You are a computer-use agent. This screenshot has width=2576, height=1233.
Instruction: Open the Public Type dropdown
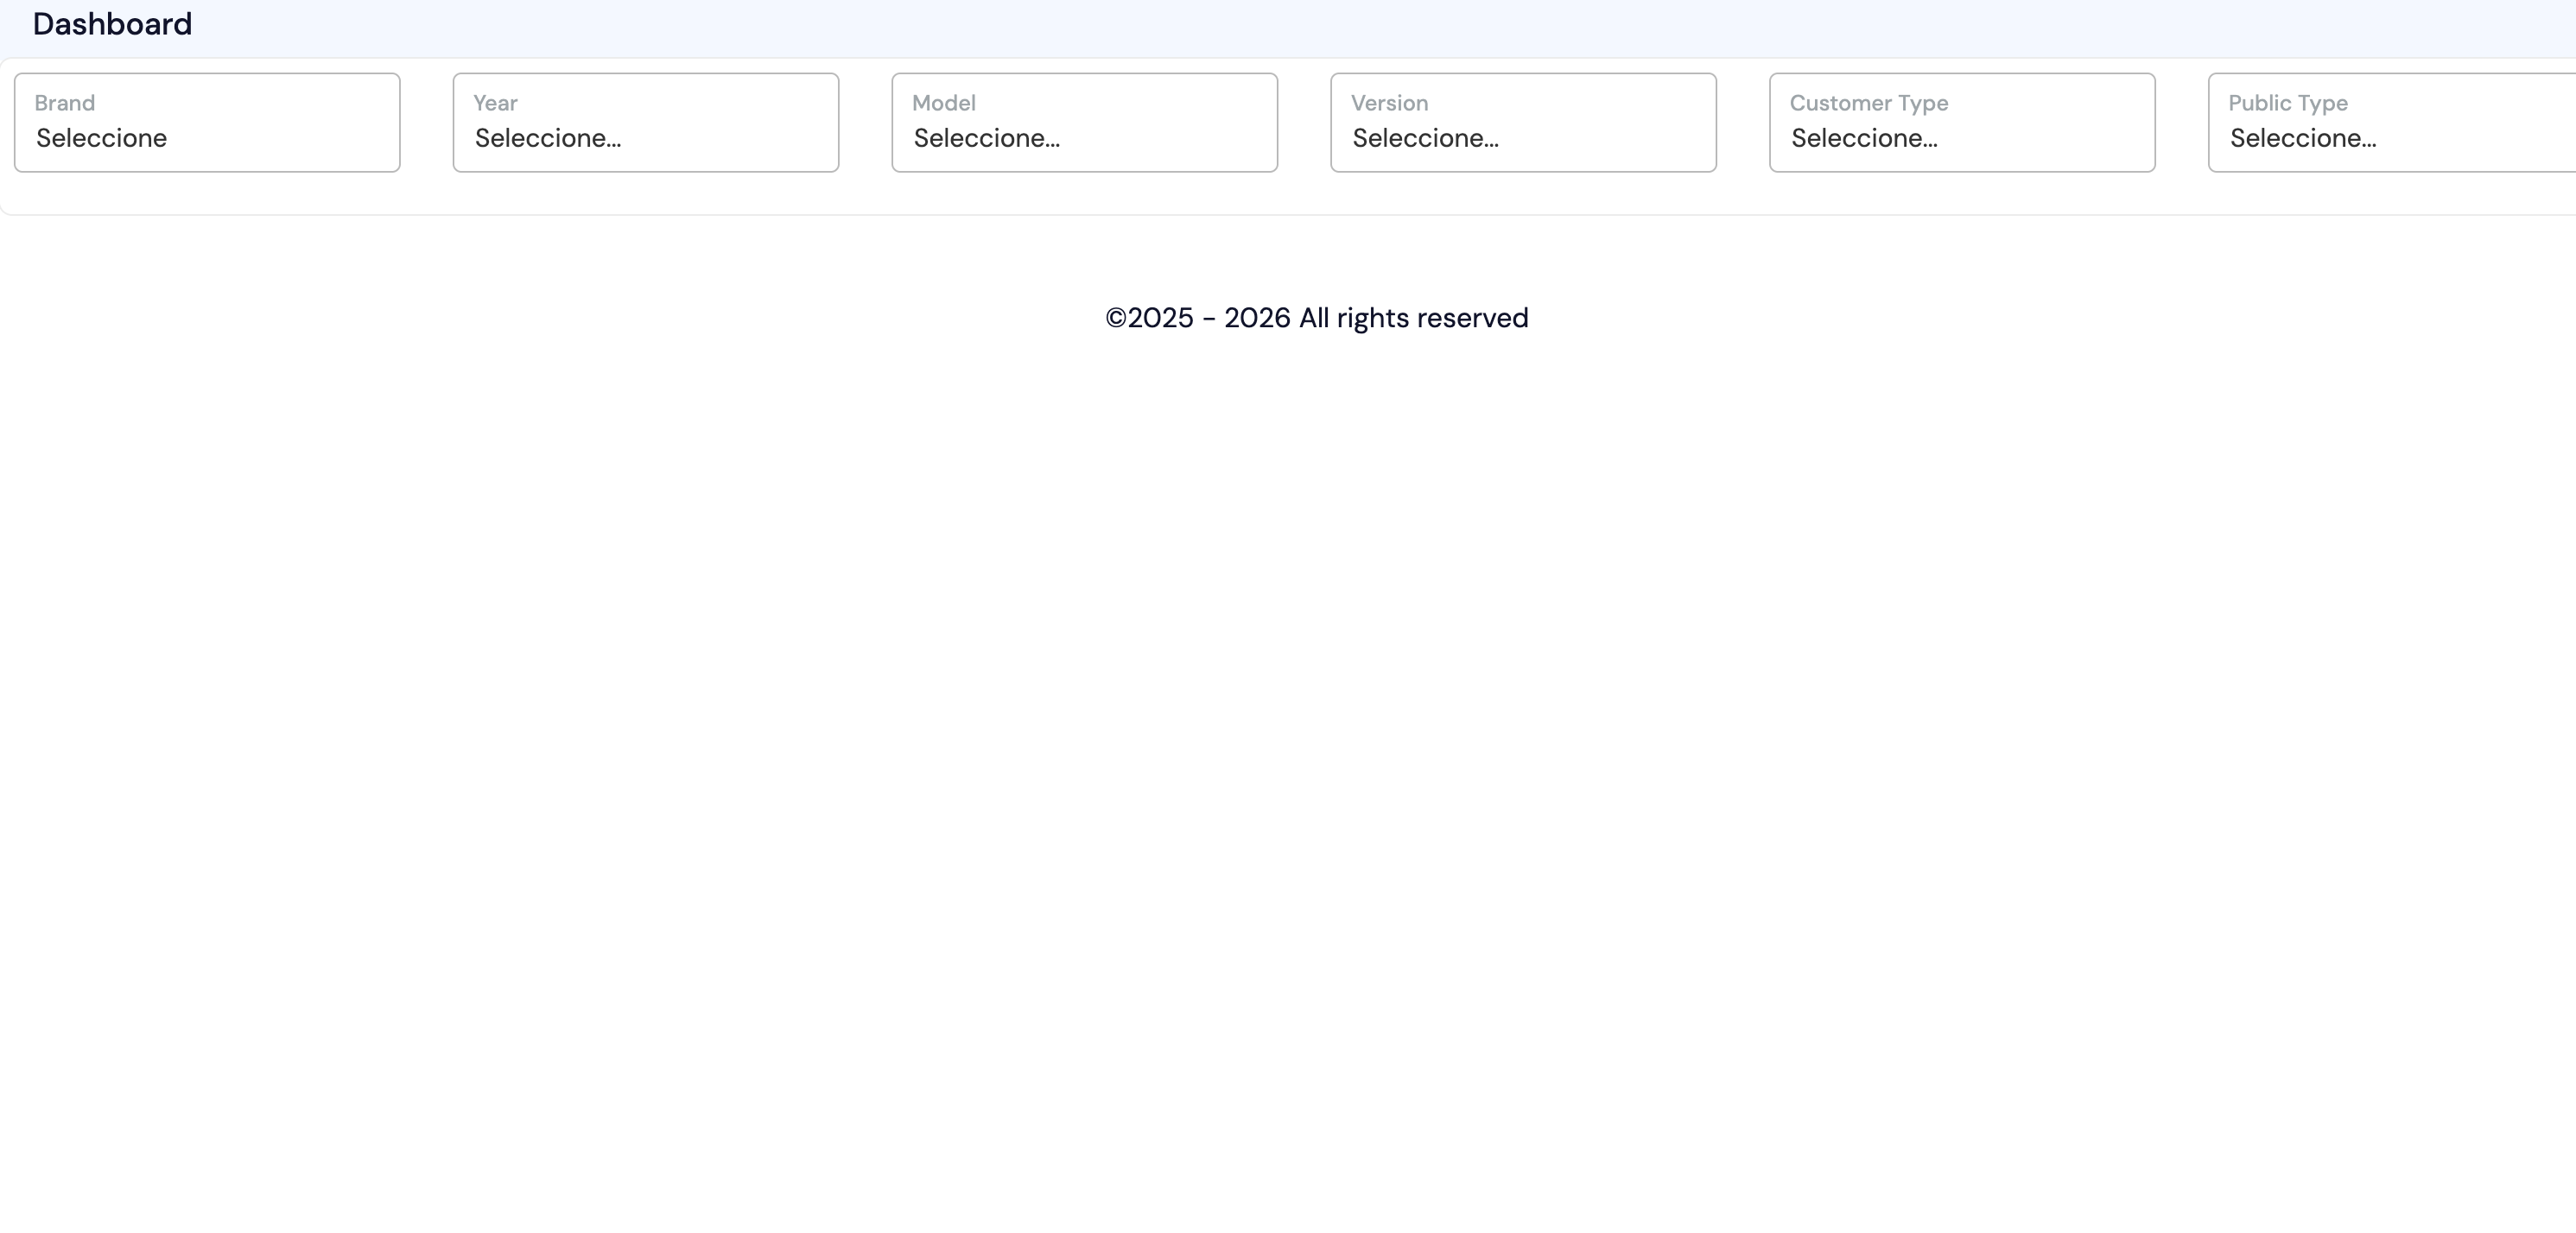pos(2390,122)
